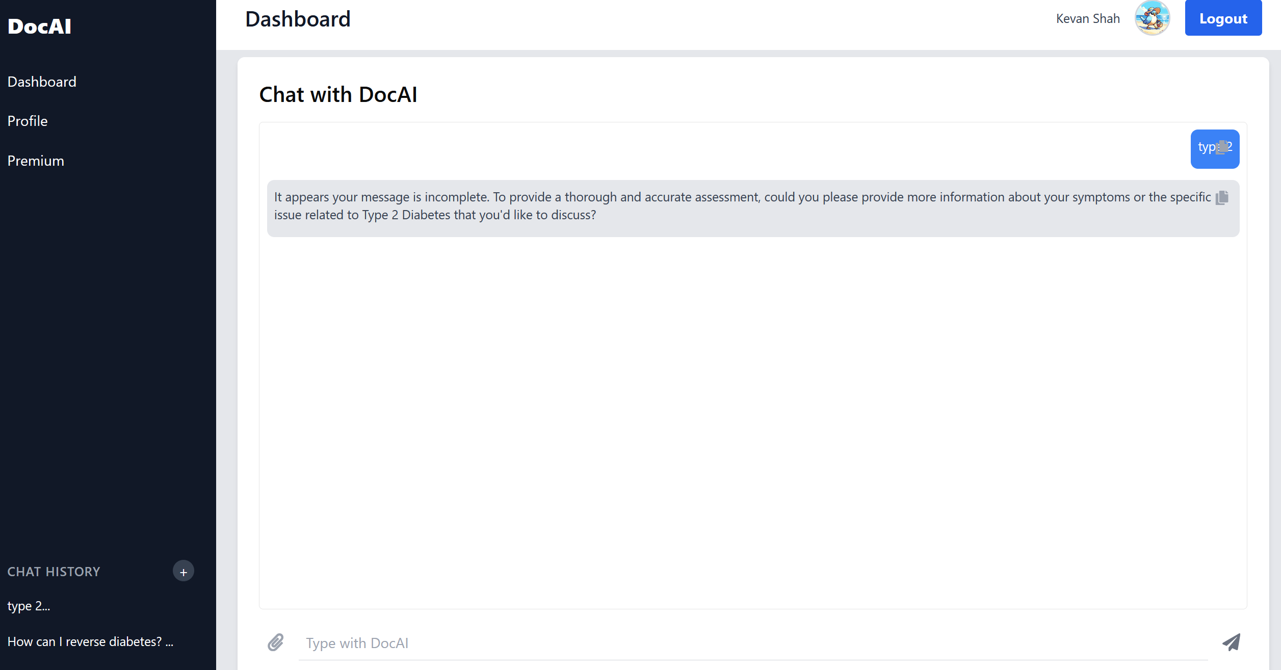Copy the DocAI response message

tap(1222, 197)
